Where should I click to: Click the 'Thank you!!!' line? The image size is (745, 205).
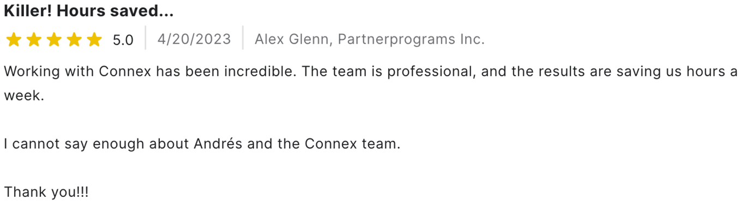[46, 192]
